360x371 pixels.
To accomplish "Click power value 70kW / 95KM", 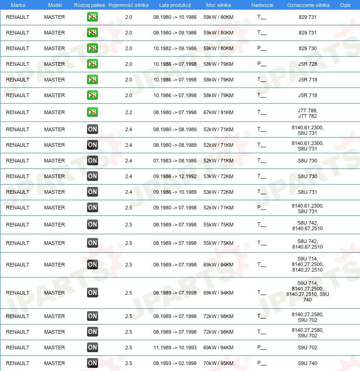I will [x=218, y=363].
